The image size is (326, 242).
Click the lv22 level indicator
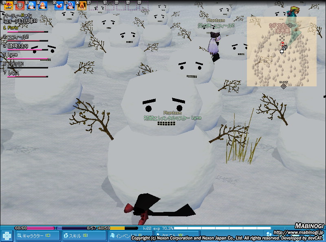pos(148,228)
